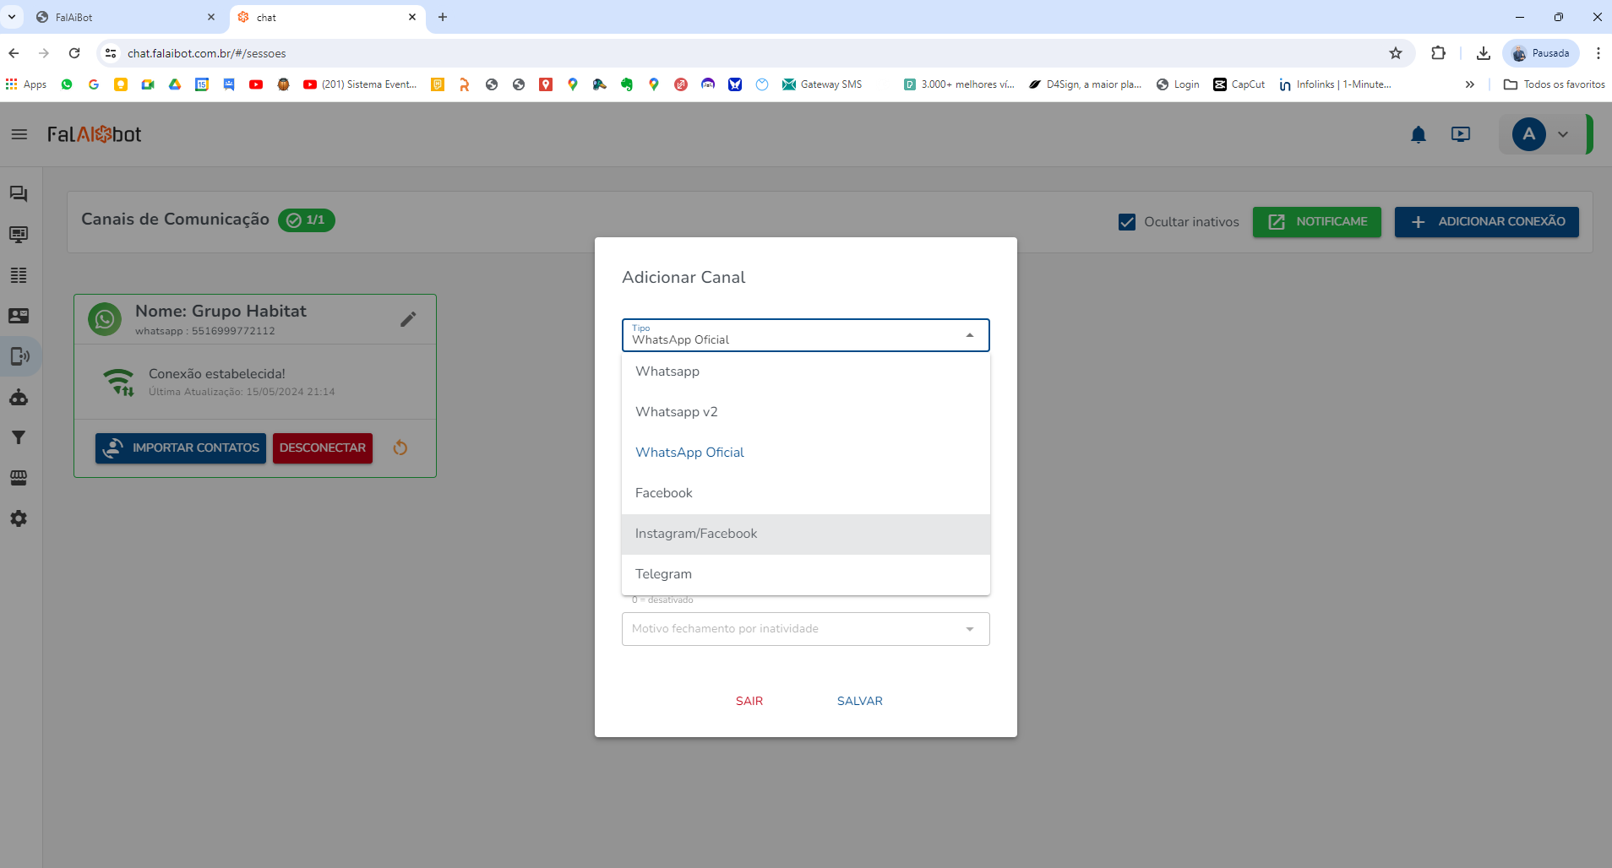Open the settings gear icon in sidebar
Screen dimensions: 1612x868
(x=19, y=518)
